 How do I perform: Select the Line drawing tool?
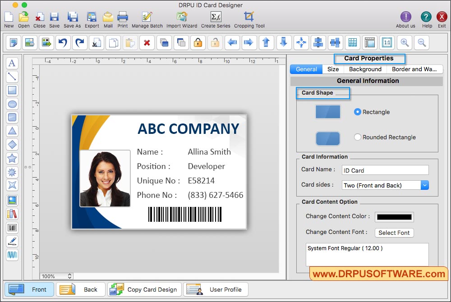coord(12,77)
